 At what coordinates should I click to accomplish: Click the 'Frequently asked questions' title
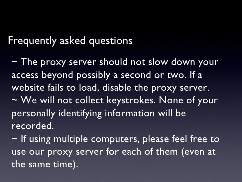click(x=70, y=41)
